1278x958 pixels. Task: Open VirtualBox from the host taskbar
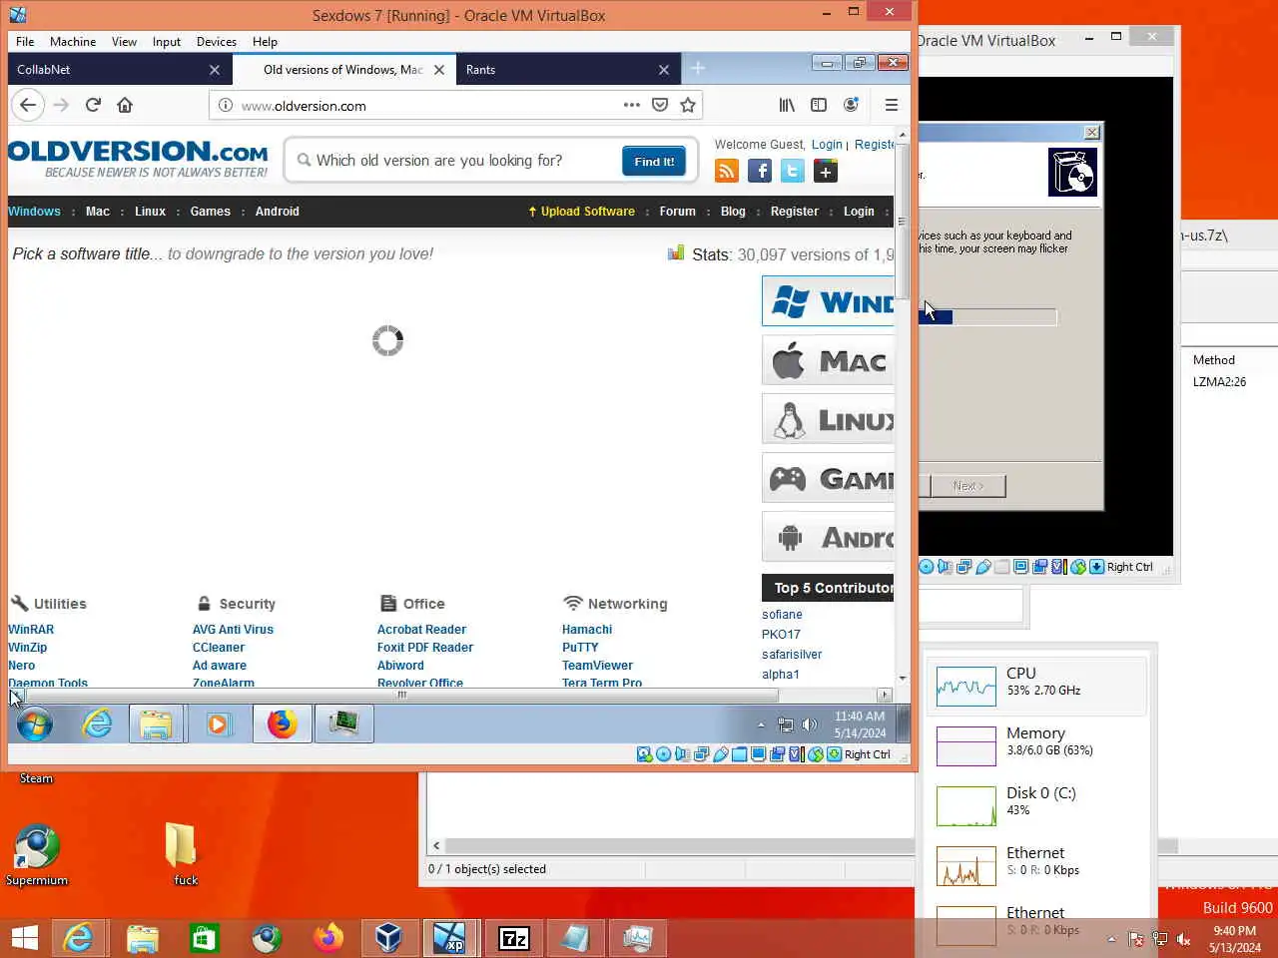point(388,938)
